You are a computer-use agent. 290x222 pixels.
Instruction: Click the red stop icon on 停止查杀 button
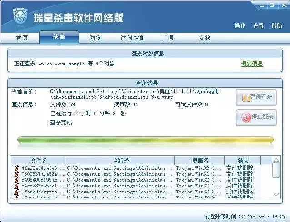click(x=246, y=118)
